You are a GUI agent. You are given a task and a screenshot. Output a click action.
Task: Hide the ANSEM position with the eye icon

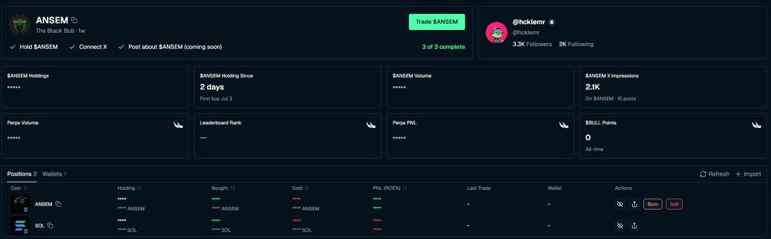(x=620, y=204)
